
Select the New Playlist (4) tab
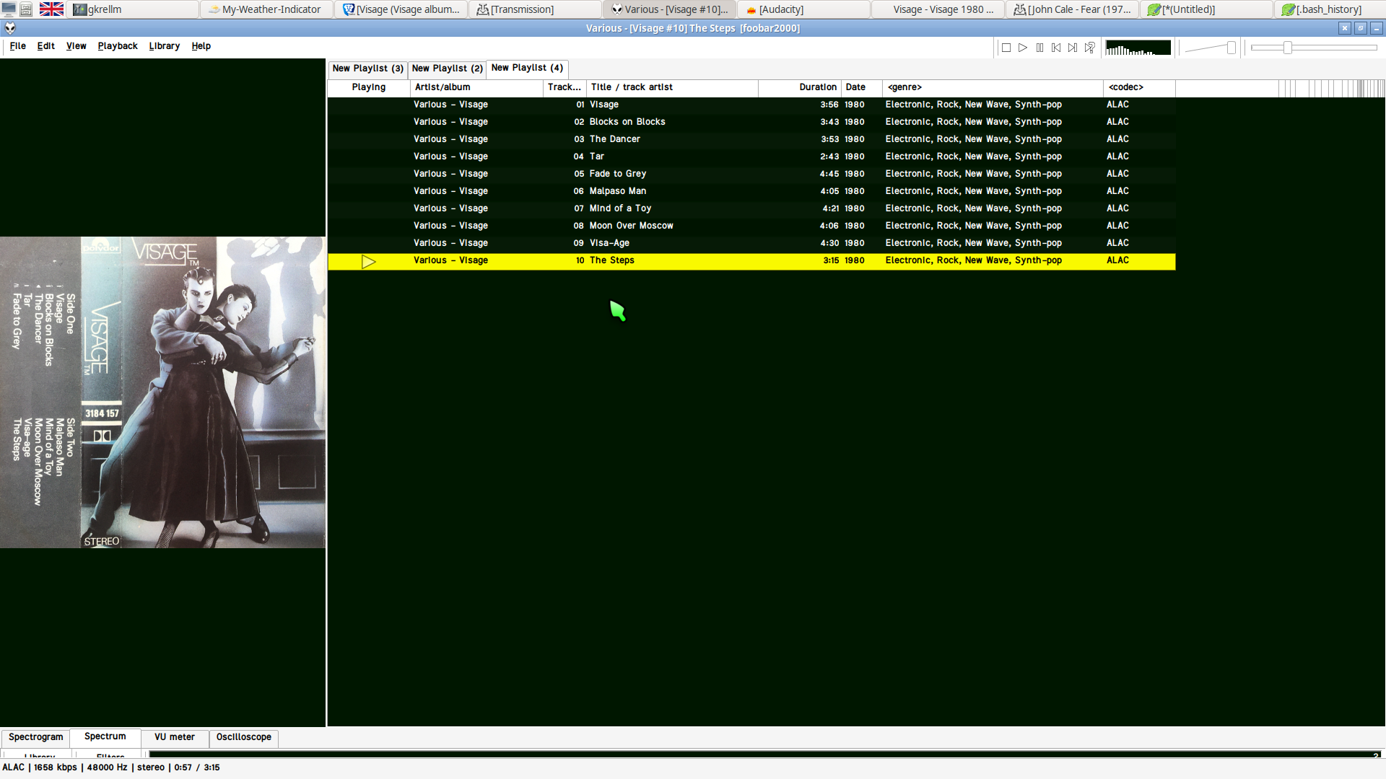tap(527, 68)
